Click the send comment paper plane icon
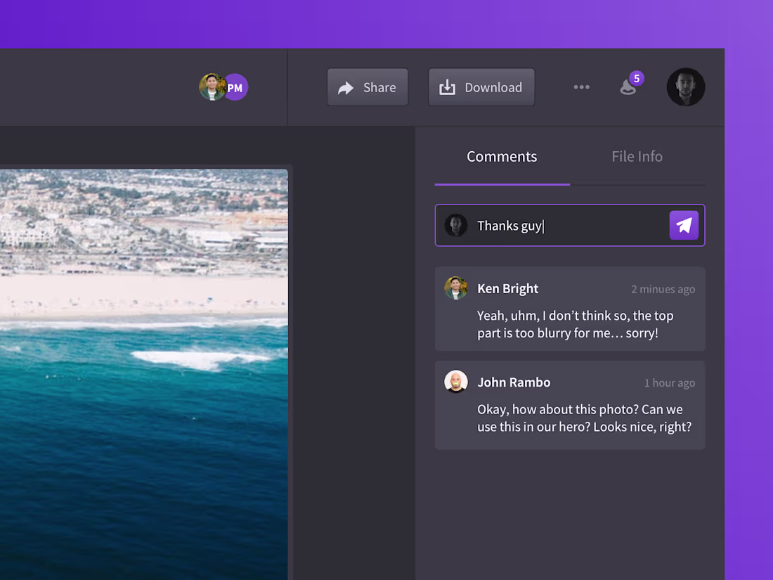Image resolution: width=773 pixels, height=580 pixels. pyautogui.click(x=683, y=225)
